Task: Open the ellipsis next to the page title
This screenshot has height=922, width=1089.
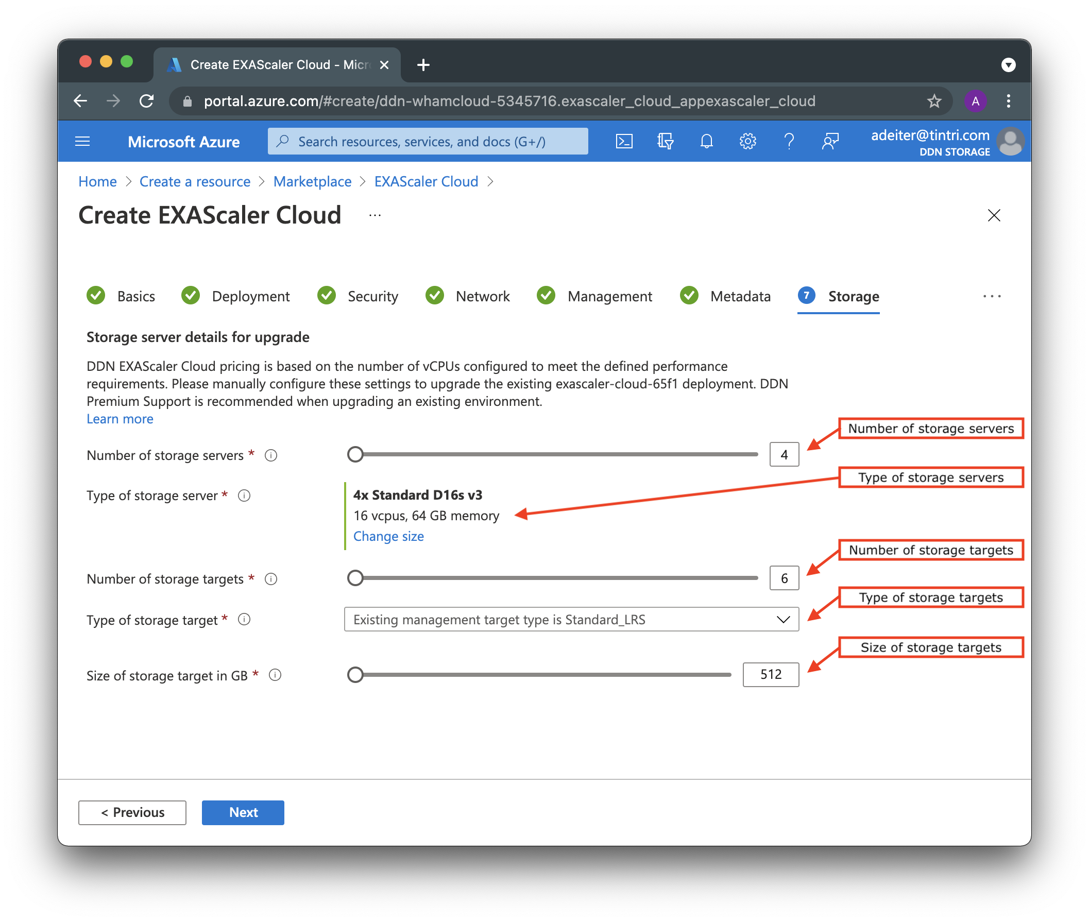Action: (375, 215)
